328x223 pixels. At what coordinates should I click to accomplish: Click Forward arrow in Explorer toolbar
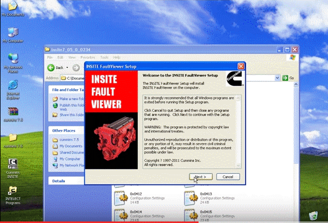pos(76,67)
